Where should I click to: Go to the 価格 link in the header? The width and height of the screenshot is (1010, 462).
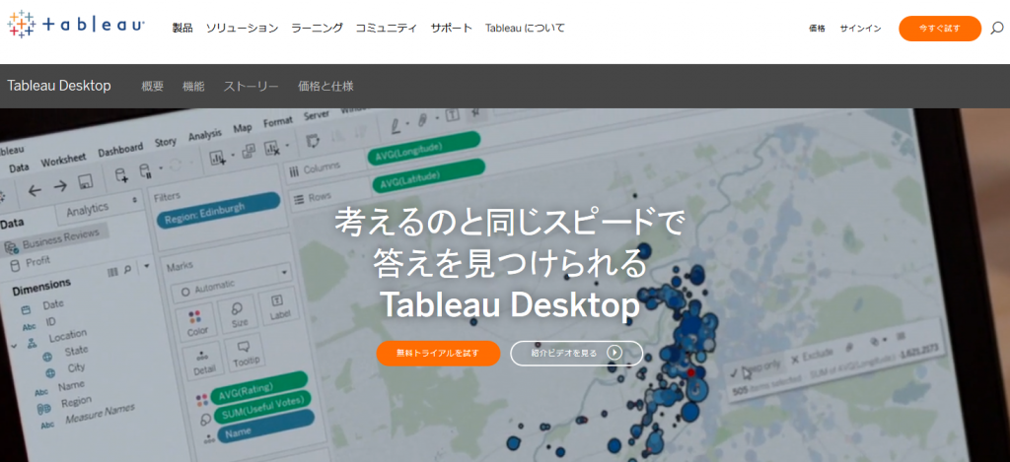[x=817, y=29]
